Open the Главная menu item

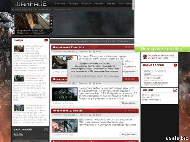(60, 3)
